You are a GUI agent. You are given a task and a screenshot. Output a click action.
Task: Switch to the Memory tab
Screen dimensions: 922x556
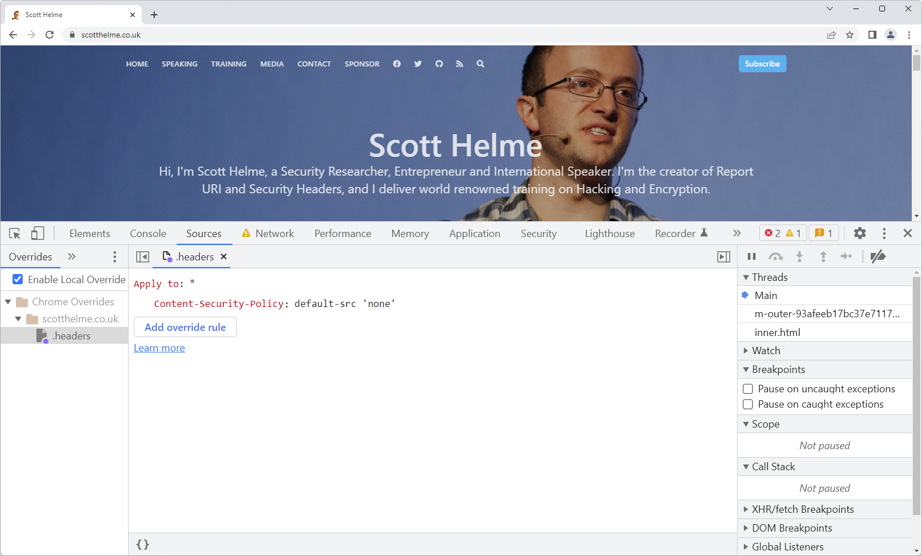point(410,234)
